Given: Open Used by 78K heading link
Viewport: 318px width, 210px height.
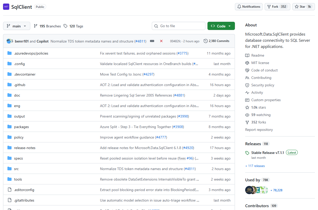Looking at the screenshot, I should (257, 180).
